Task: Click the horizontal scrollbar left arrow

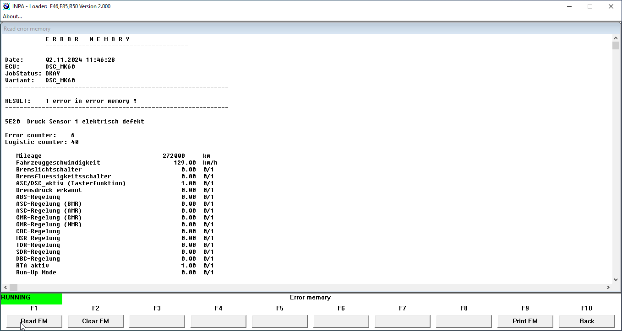Action: 5,287
